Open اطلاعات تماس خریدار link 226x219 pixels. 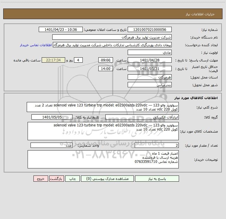click(x=36, y=45)
